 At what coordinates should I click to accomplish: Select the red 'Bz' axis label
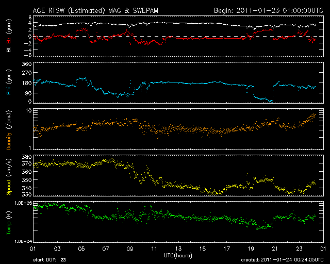pyautogui.click(x=9, y=40)
